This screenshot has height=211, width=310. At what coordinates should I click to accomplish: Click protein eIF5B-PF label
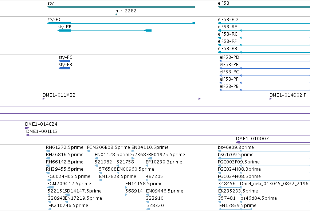[x=229, y=80]
